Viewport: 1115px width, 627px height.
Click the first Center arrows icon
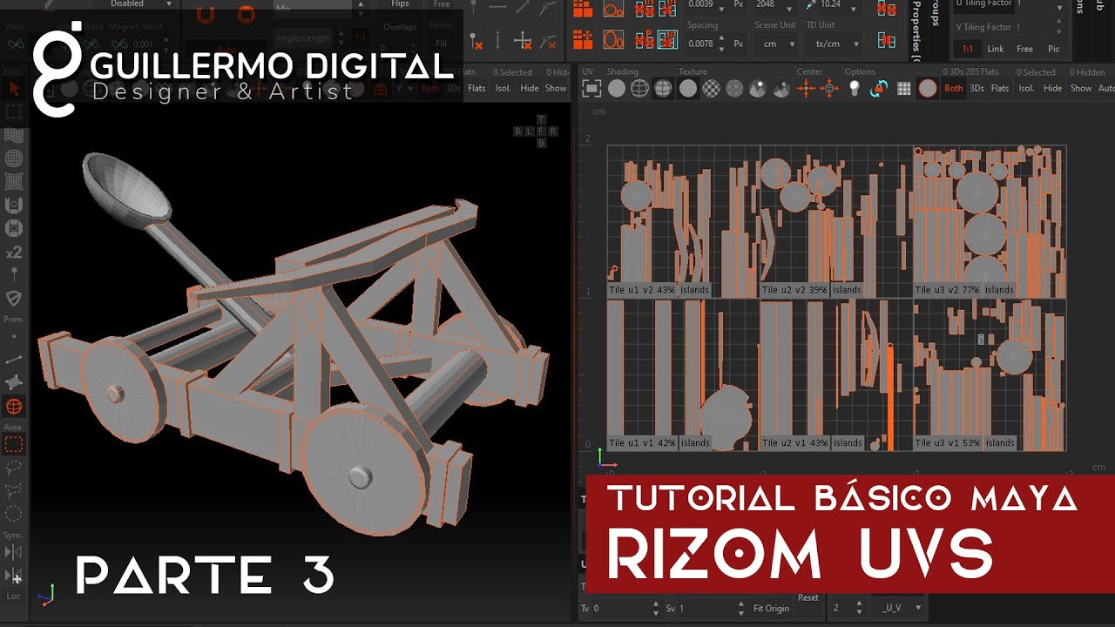pos(807,88)
